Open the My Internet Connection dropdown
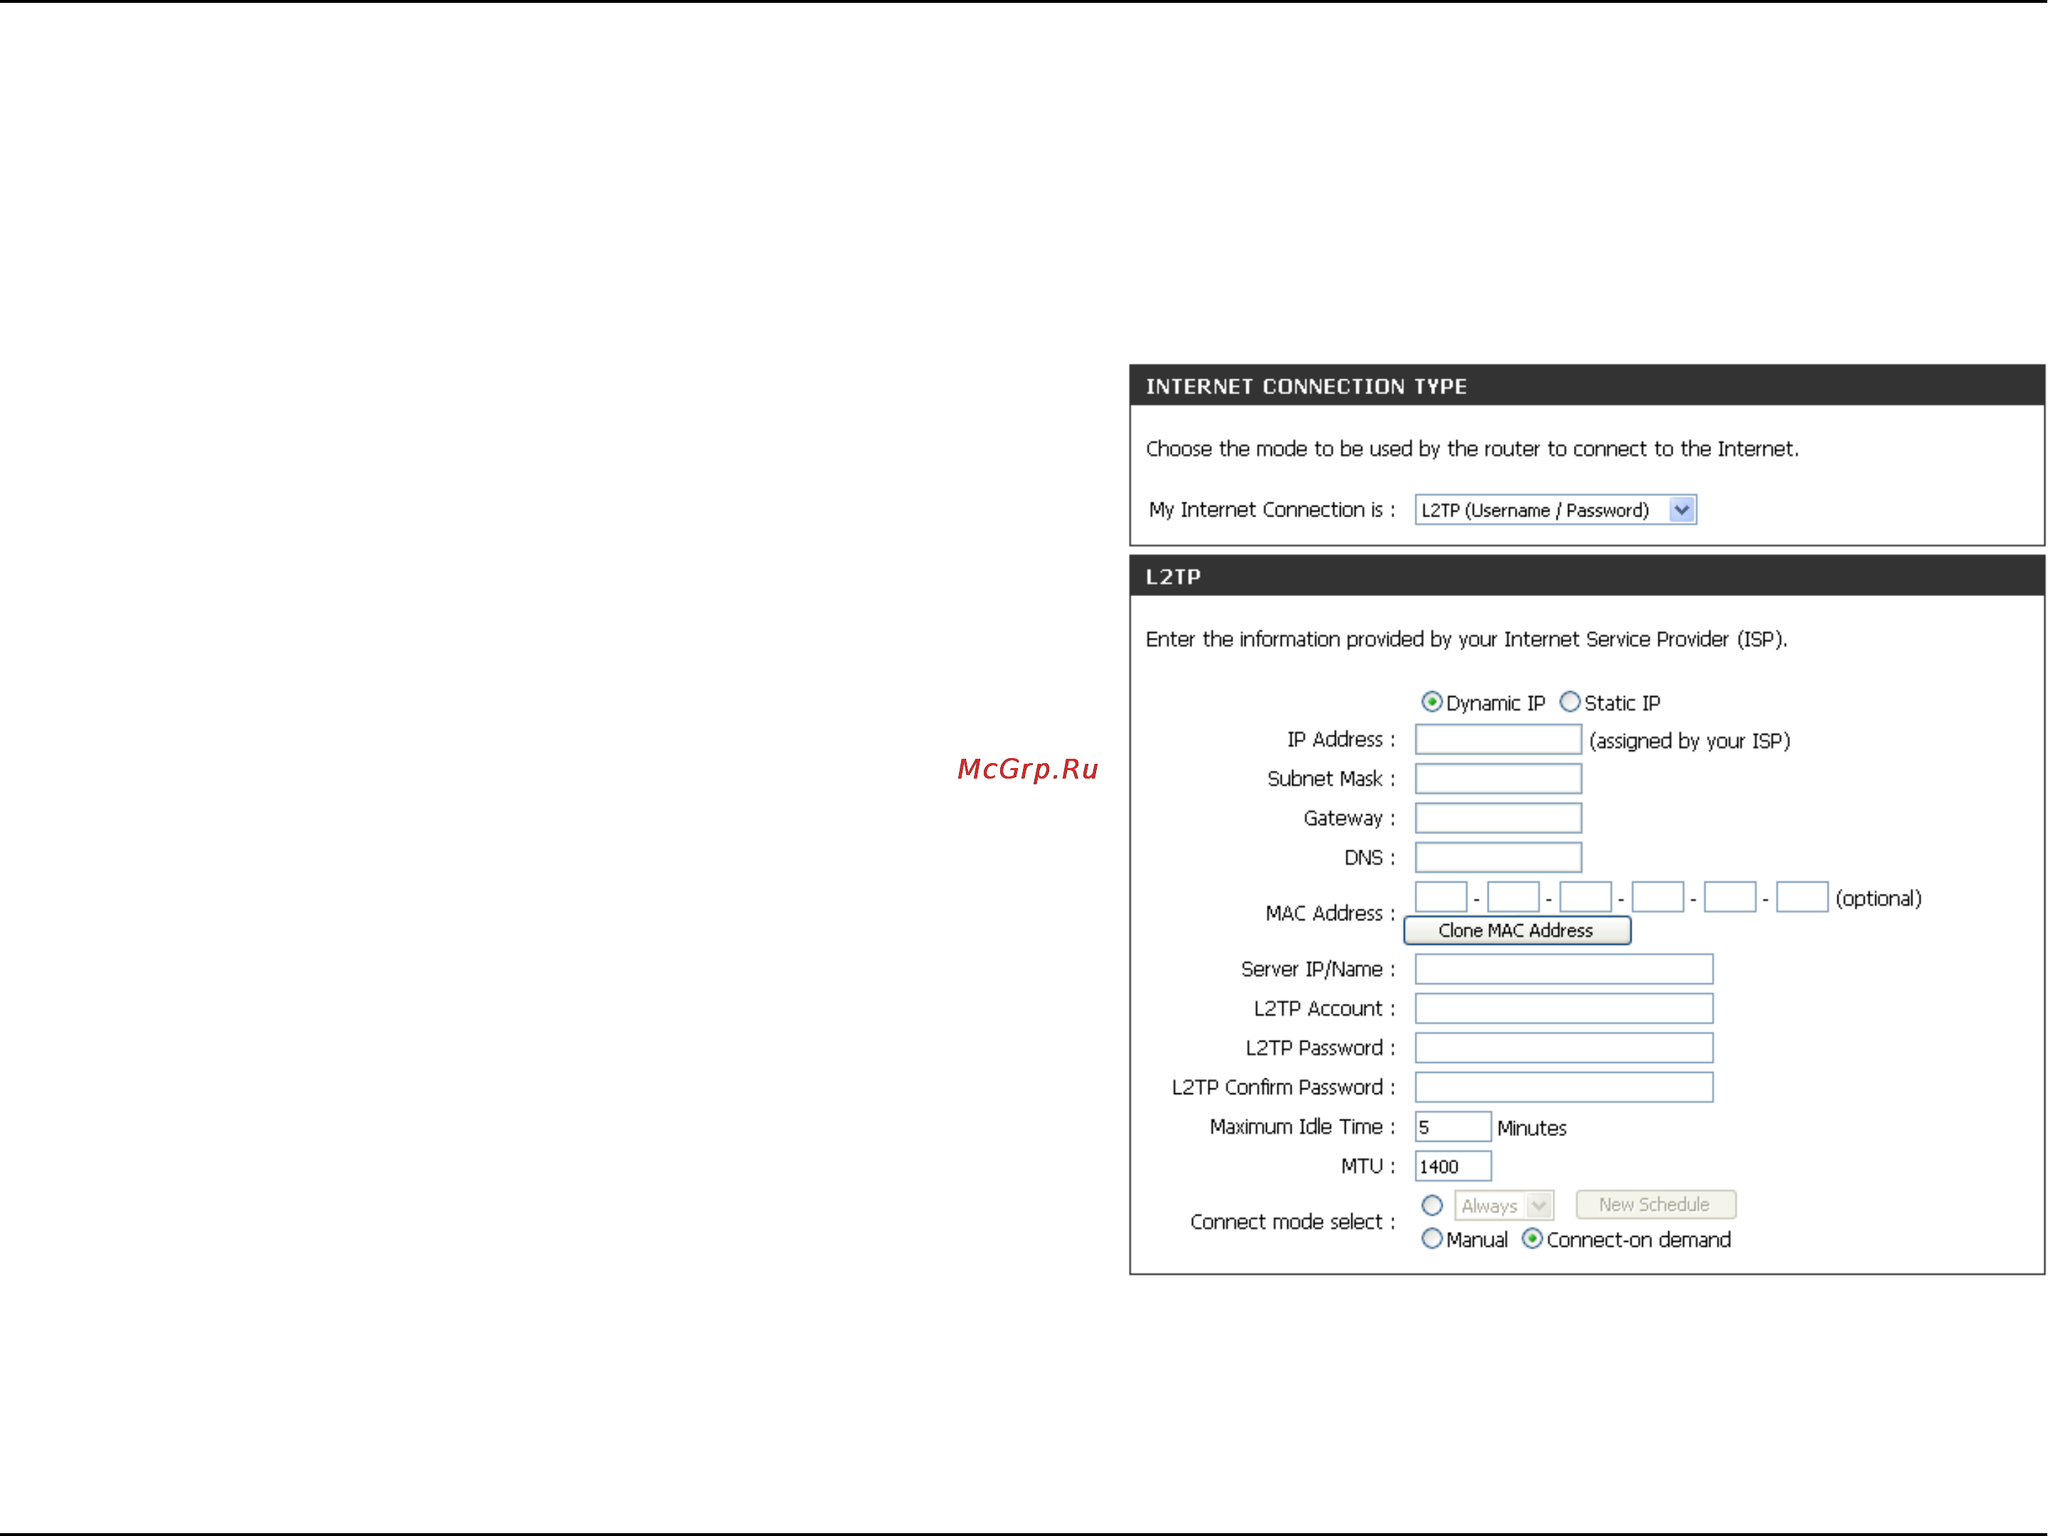 [1555, 510]
